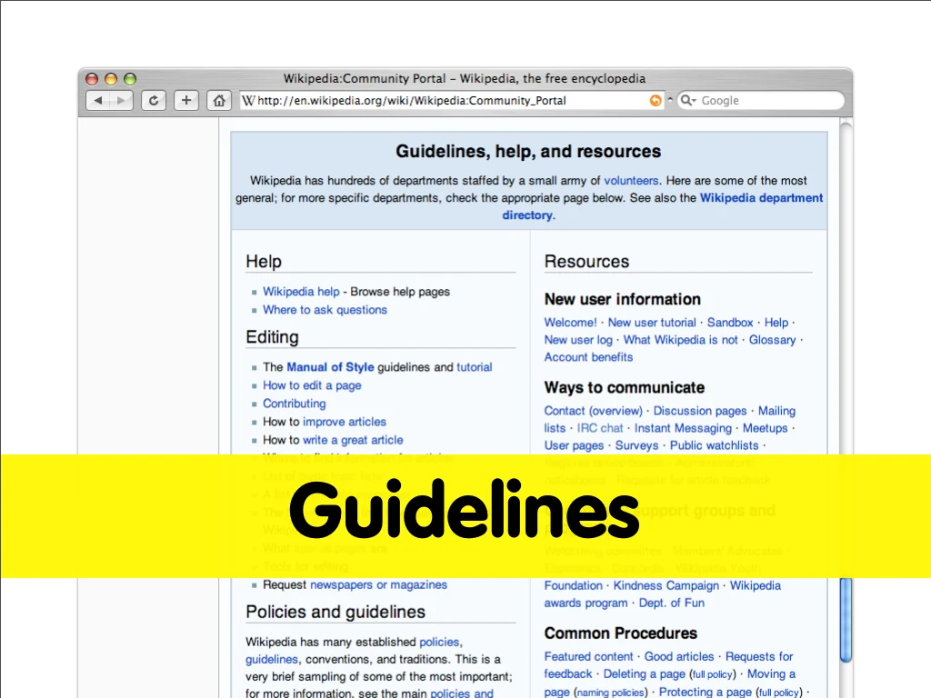Image resolution: width=931 pixels, height=698 pixels.
Task: Open the Contributing link
Action: 294,404
